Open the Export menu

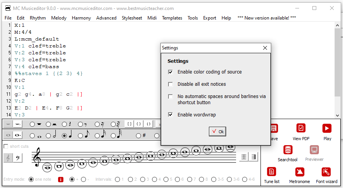(210, 18)
